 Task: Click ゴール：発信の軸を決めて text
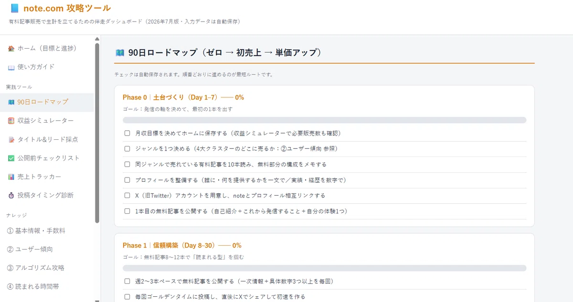coord(178,109)
